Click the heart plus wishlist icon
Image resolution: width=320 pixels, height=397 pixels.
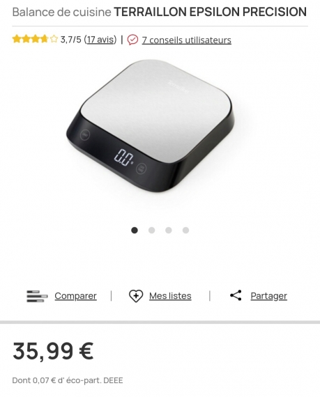point(136,296)
